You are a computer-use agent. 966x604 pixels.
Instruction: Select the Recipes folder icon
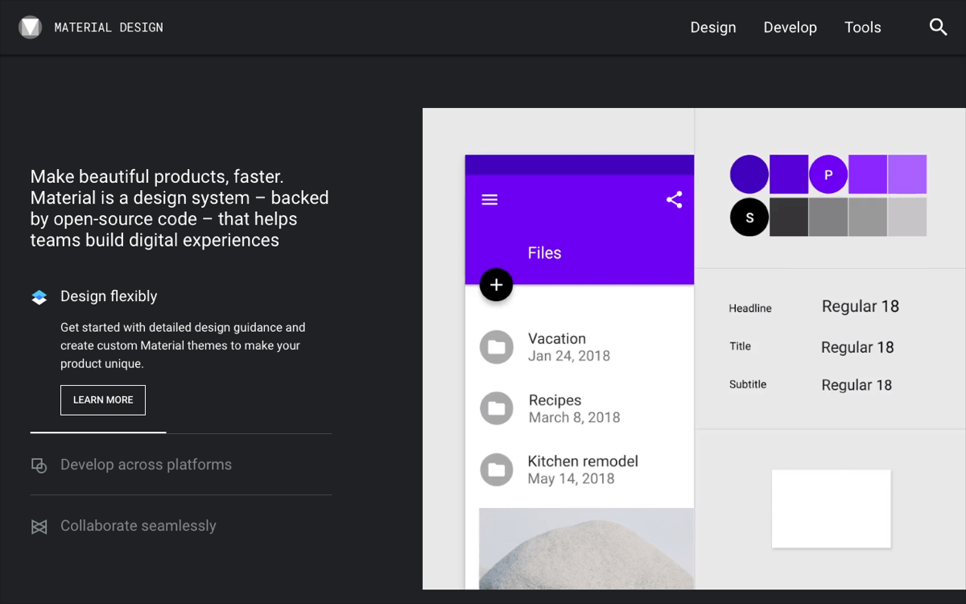click(x=497, y=408)
